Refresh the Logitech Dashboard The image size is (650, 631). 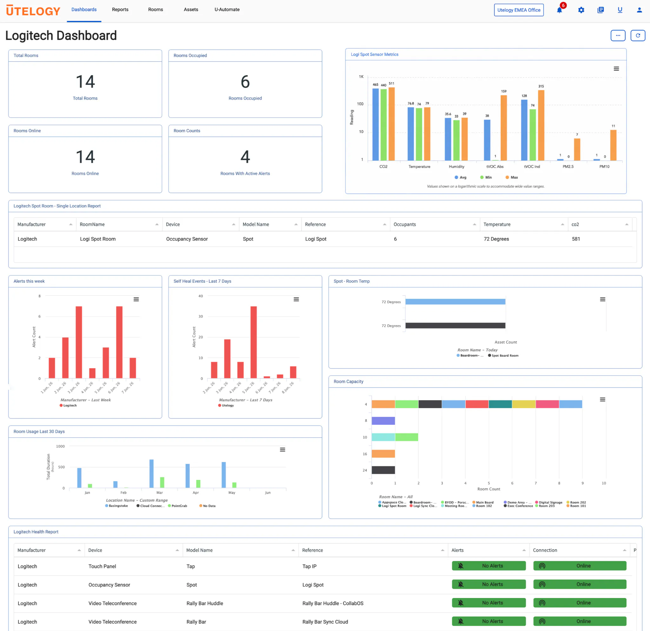(637, 36)
